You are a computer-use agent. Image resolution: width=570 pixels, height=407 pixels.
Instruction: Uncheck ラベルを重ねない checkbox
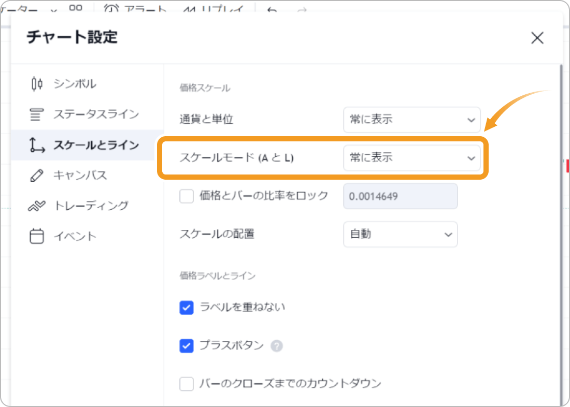pyautogui.click(x=187, y=308)
